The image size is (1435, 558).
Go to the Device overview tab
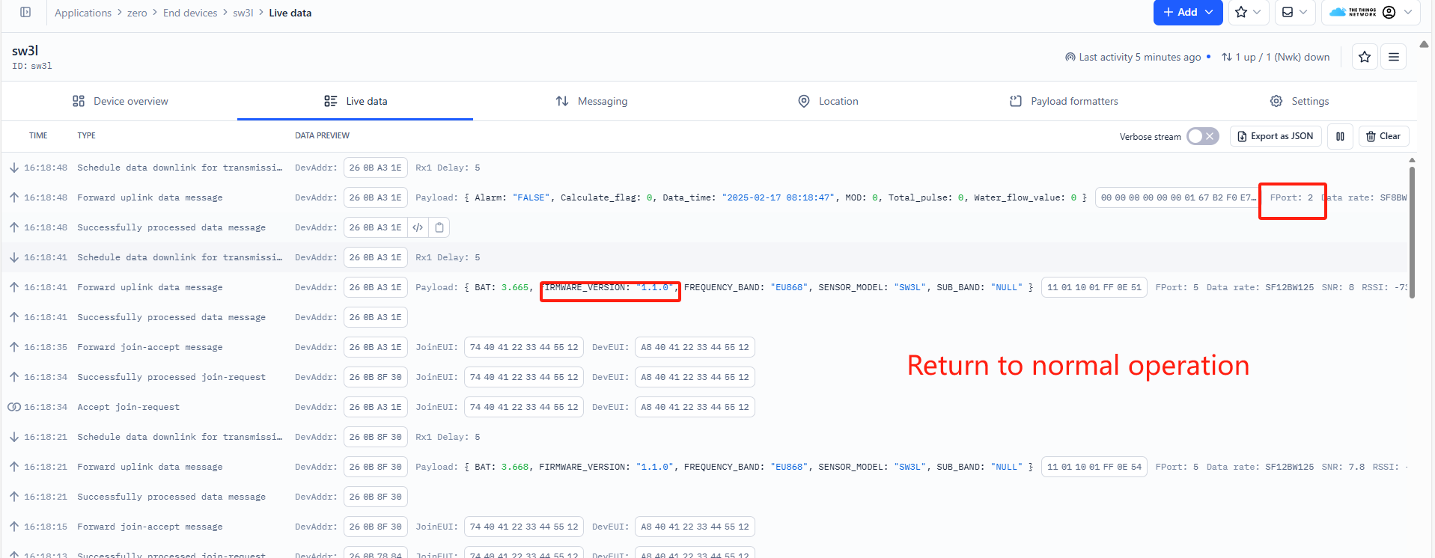click(120, 101)
